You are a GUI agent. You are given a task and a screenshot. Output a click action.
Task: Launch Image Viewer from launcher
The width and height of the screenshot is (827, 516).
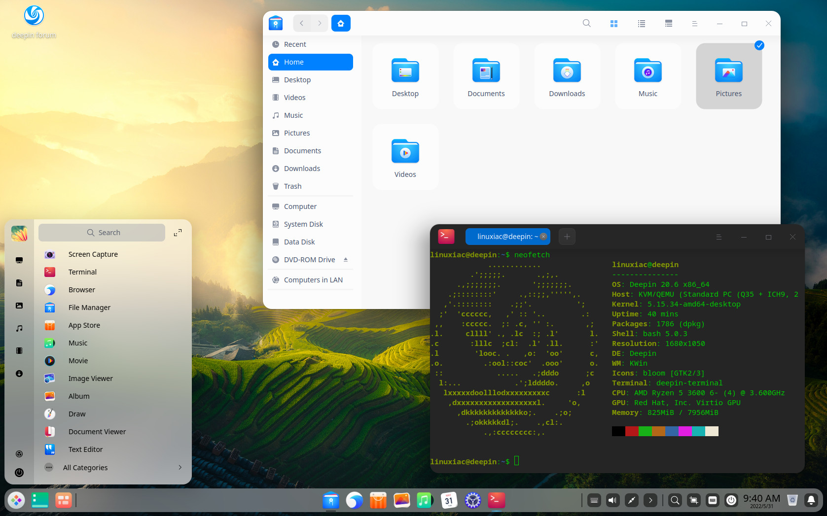click(113, 378)
